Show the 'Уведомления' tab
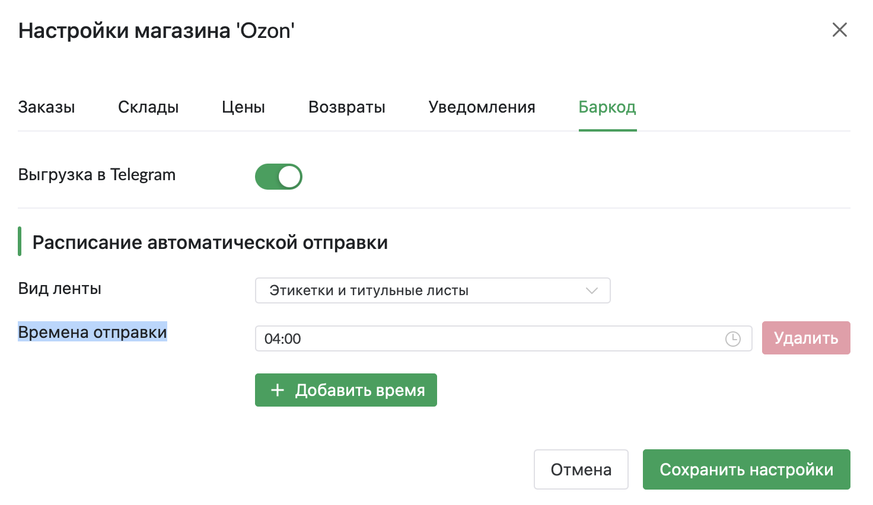Screen dimensions: 873x505 click(482, 107)
